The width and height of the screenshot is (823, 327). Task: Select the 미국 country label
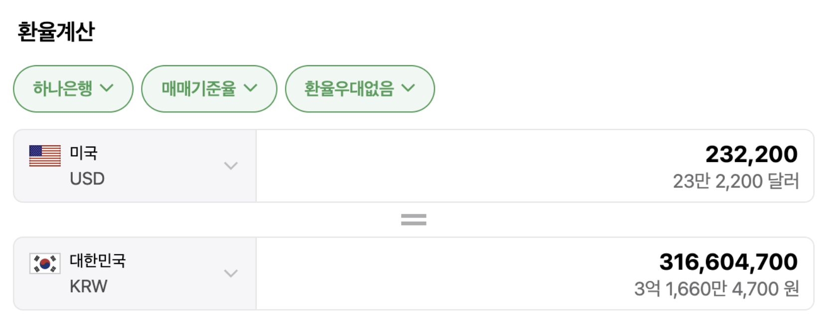(x=83, y=153)
